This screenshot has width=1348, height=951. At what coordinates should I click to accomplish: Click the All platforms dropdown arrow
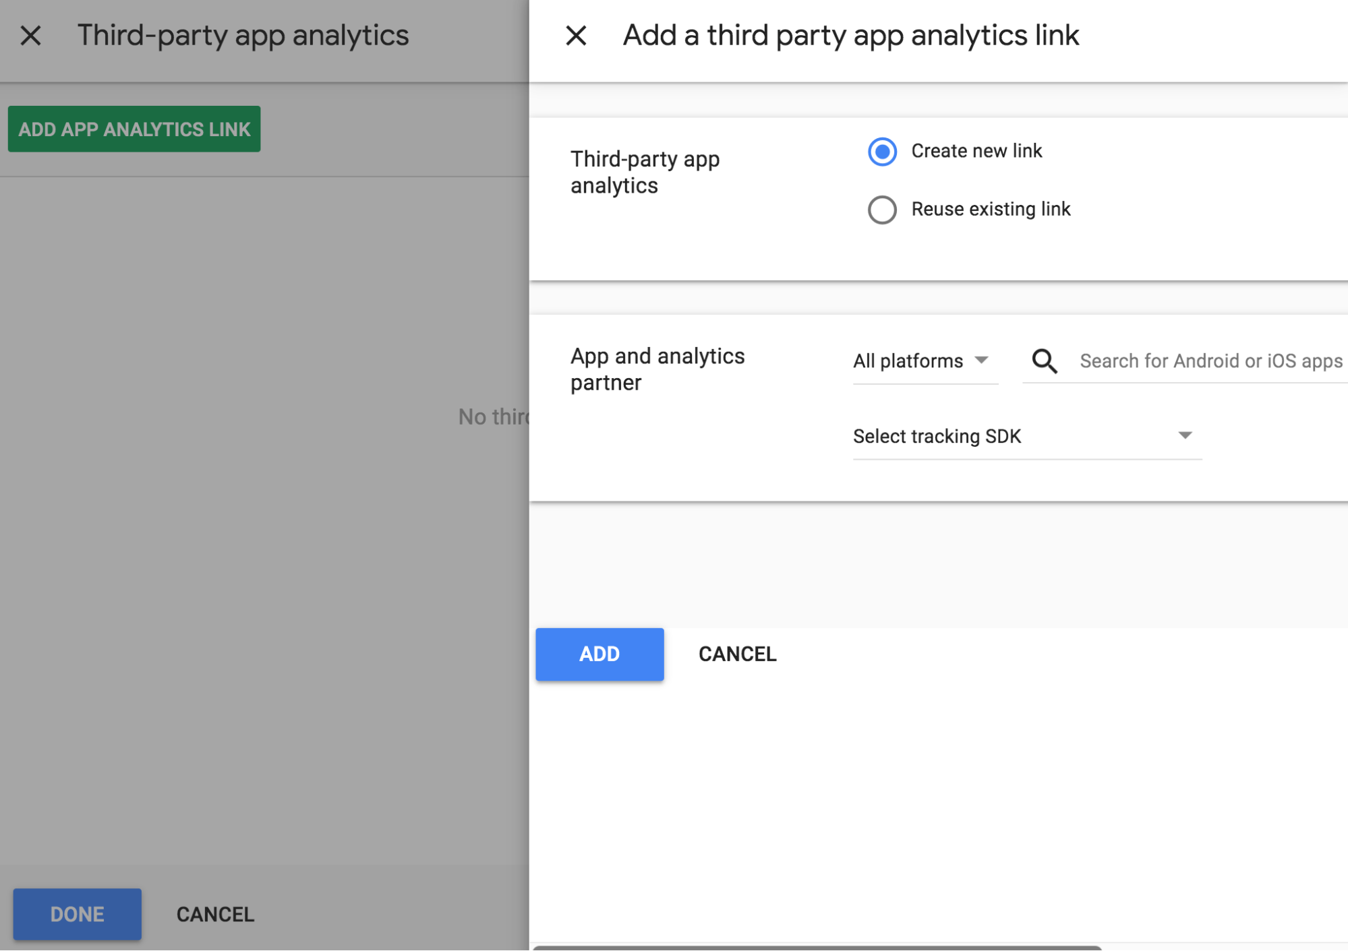coord(982,360)
